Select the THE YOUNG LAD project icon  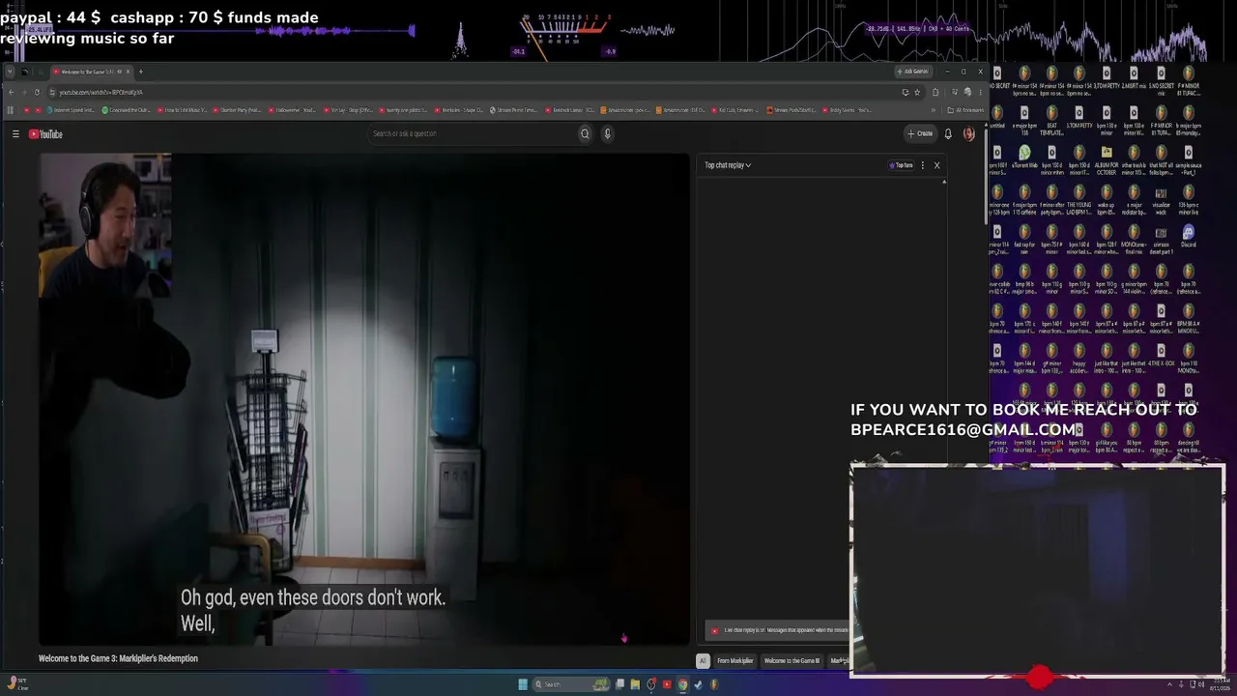1079,199
